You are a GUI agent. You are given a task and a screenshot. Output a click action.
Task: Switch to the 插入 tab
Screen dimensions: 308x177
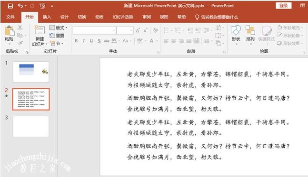pos(47,17)
